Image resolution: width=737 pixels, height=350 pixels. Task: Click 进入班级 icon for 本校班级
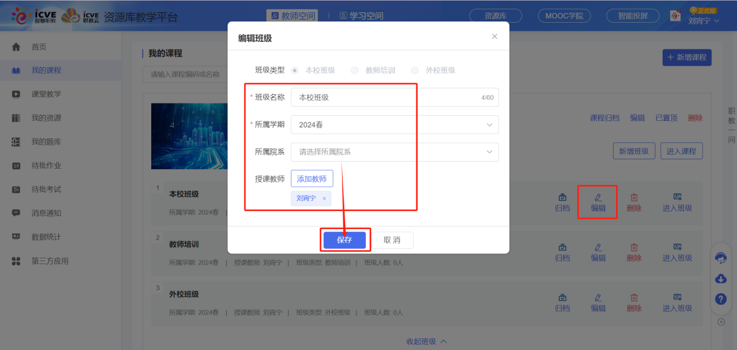(x=677, y=198)
